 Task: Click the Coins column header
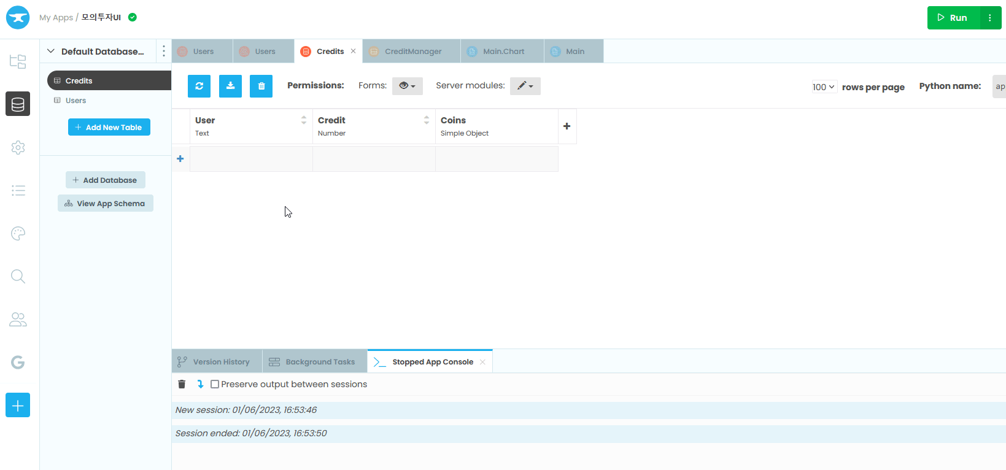[x=497, y=126]
